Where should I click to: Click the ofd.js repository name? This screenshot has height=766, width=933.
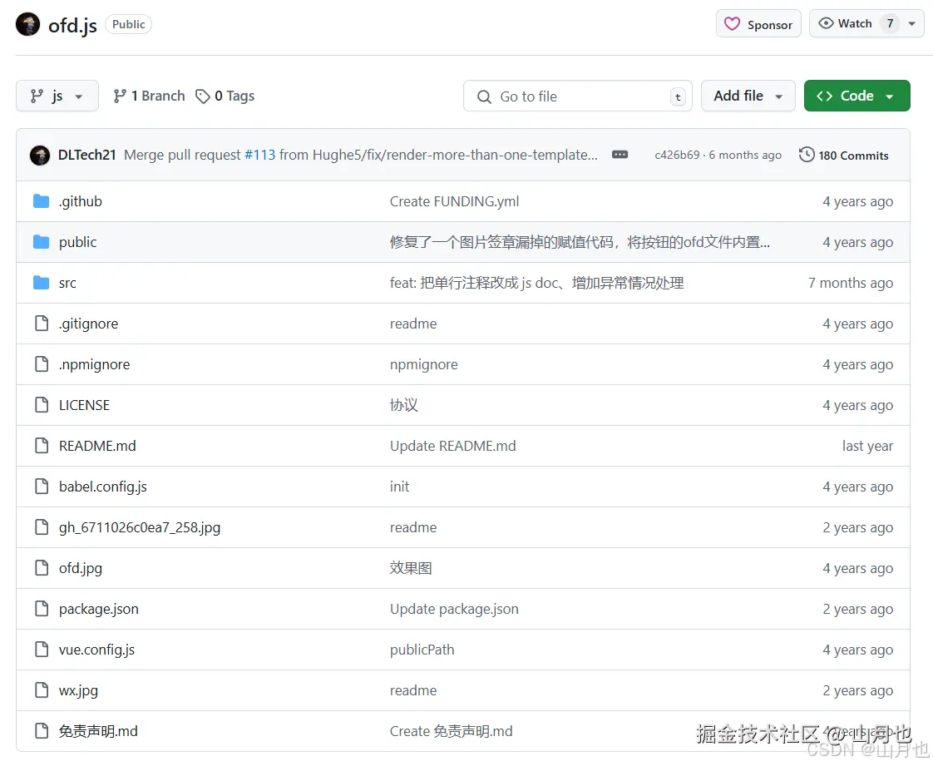72,25
